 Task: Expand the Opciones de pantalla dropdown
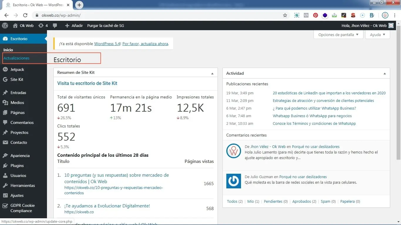click(338, 35)
